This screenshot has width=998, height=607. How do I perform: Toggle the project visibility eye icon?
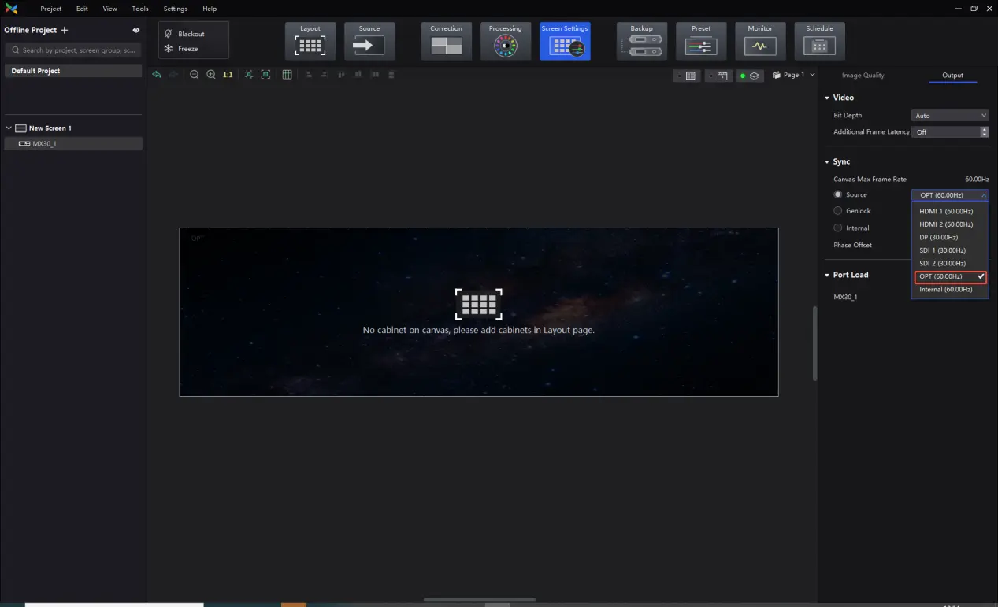136,31
